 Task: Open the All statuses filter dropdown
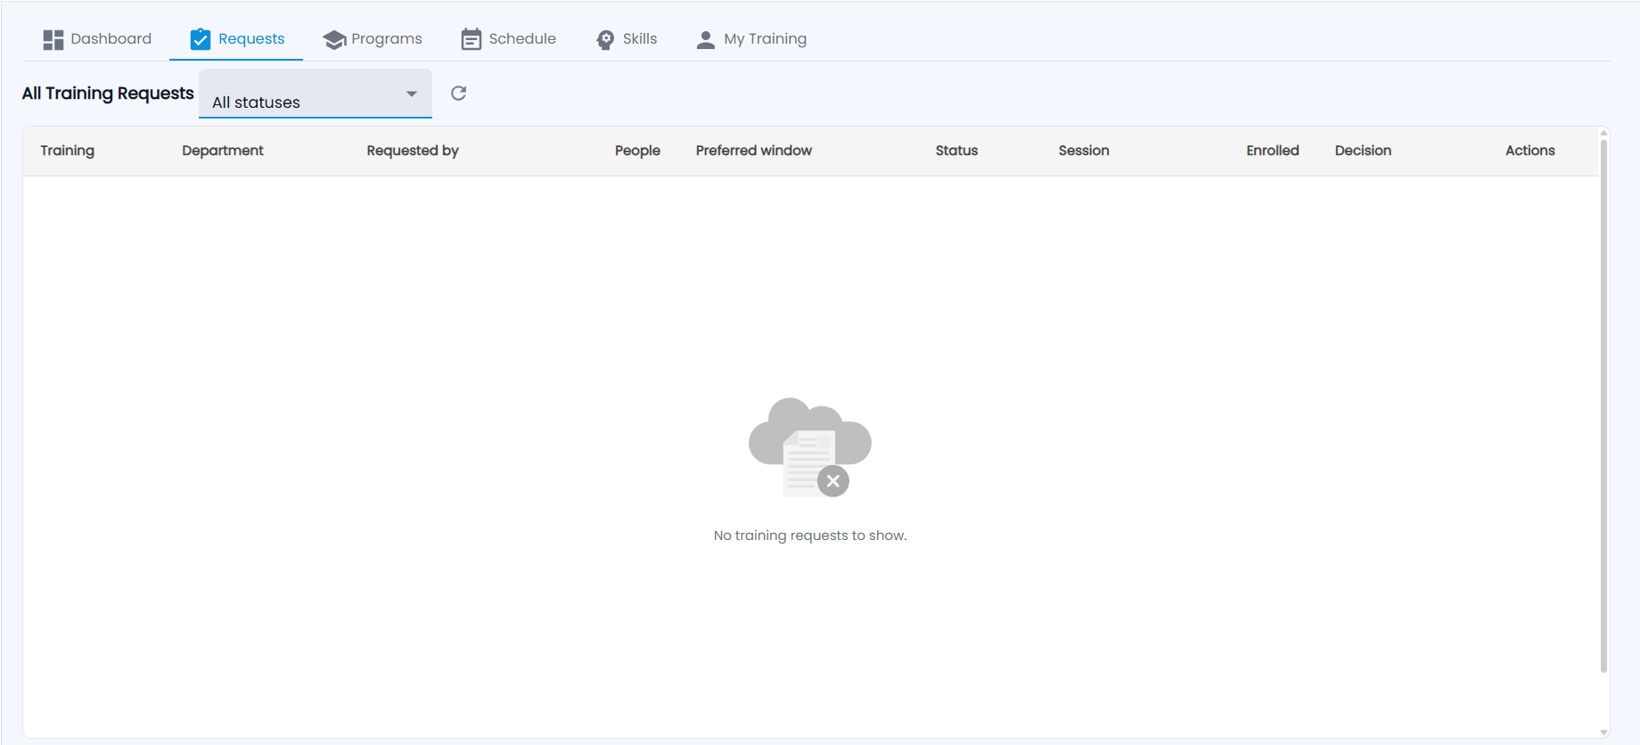pyautogui.click(x=316, y=94)
